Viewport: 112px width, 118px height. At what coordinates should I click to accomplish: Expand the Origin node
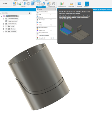4,26
